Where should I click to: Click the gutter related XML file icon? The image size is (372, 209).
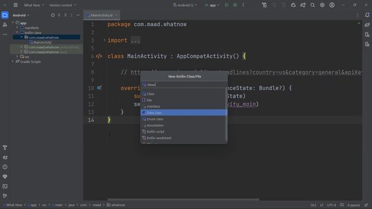99,56
